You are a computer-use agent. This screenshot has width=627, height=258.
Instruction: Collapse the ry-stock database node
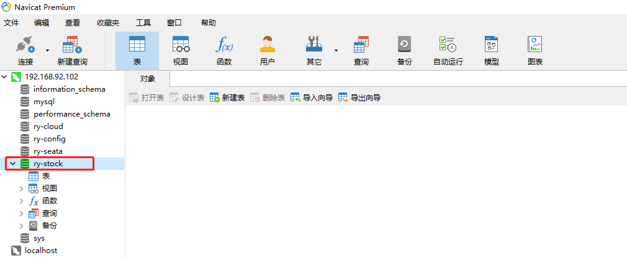[12, 164]
